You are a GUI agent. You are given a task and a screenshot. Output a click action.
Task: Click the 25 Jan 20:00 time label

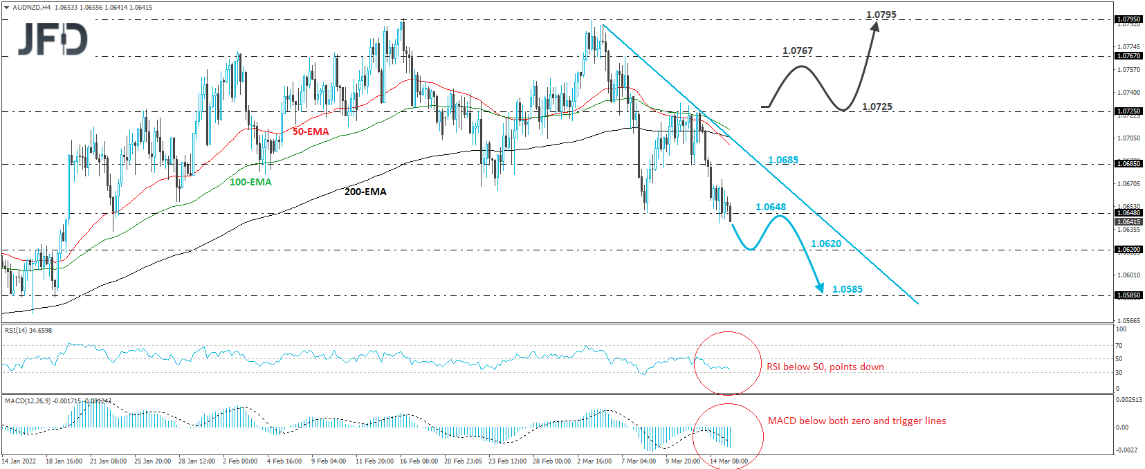tap(153, 461)
